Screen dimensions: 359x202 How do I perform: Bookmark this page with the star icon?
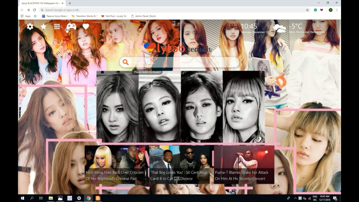307,10
